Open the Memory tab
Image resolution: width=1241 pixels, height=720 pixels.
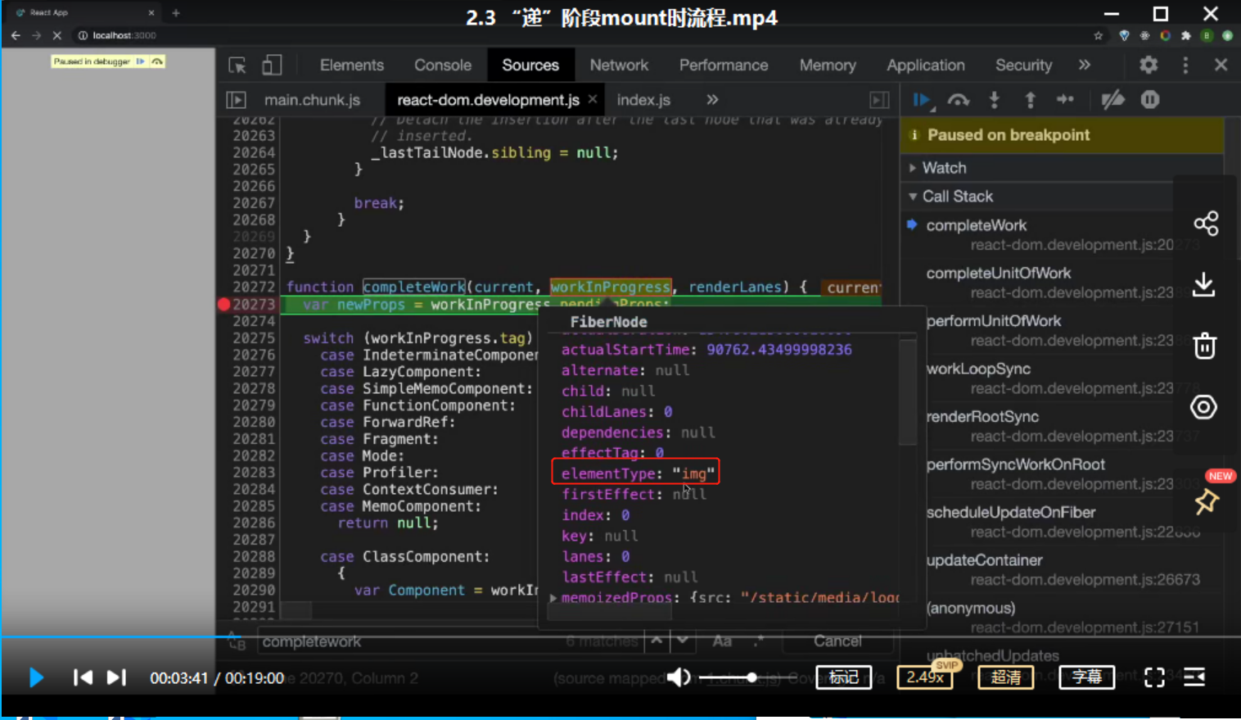(828, 66)
